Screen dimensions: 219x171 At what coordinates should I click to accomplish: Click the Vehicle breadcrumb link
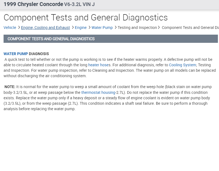10,28
